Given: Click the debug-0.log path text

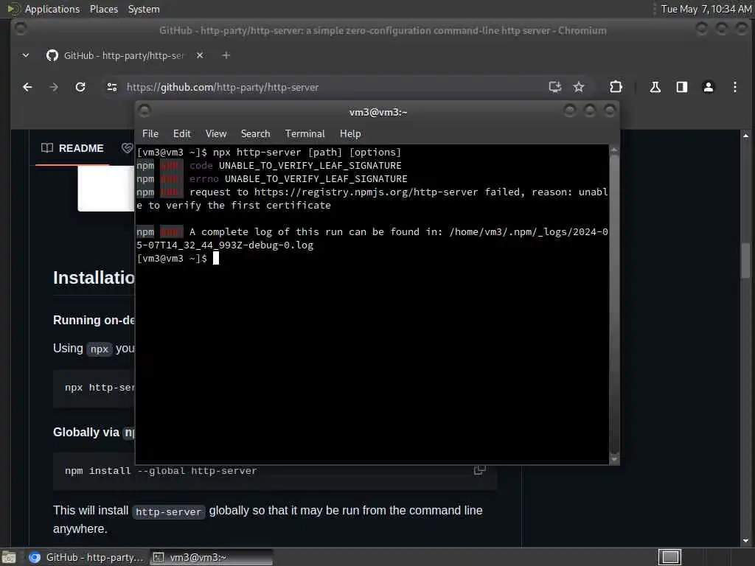Looking at the screenshot, I should pyautogui.click(x=225, y=245).
